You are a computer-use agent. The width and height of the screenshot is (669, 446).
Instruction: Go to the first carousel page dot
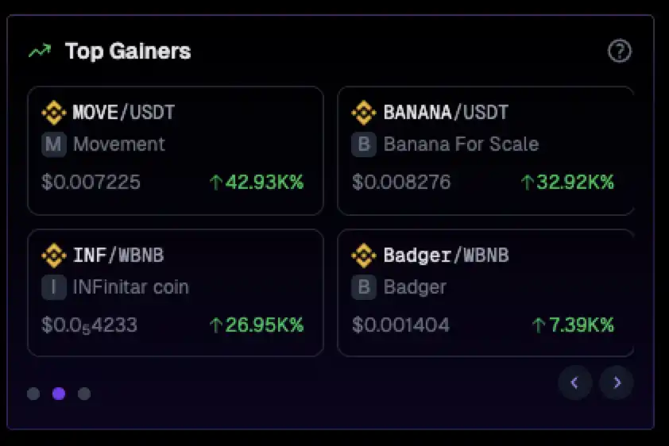[33, 394]
